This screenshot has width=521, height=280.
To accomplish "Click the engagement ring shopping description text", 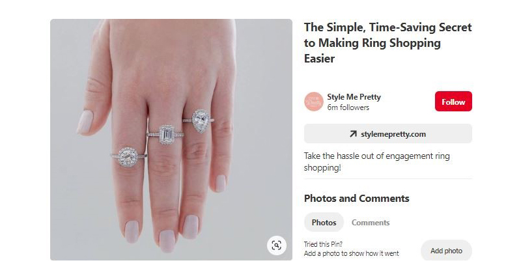I will pos(376,161).
